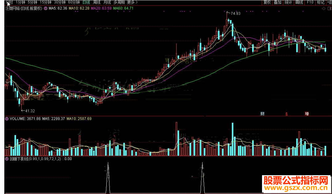Click the 泛微网络(日线.前复权) title
Screen dimensions: 332x194
(x=23, y=8)
